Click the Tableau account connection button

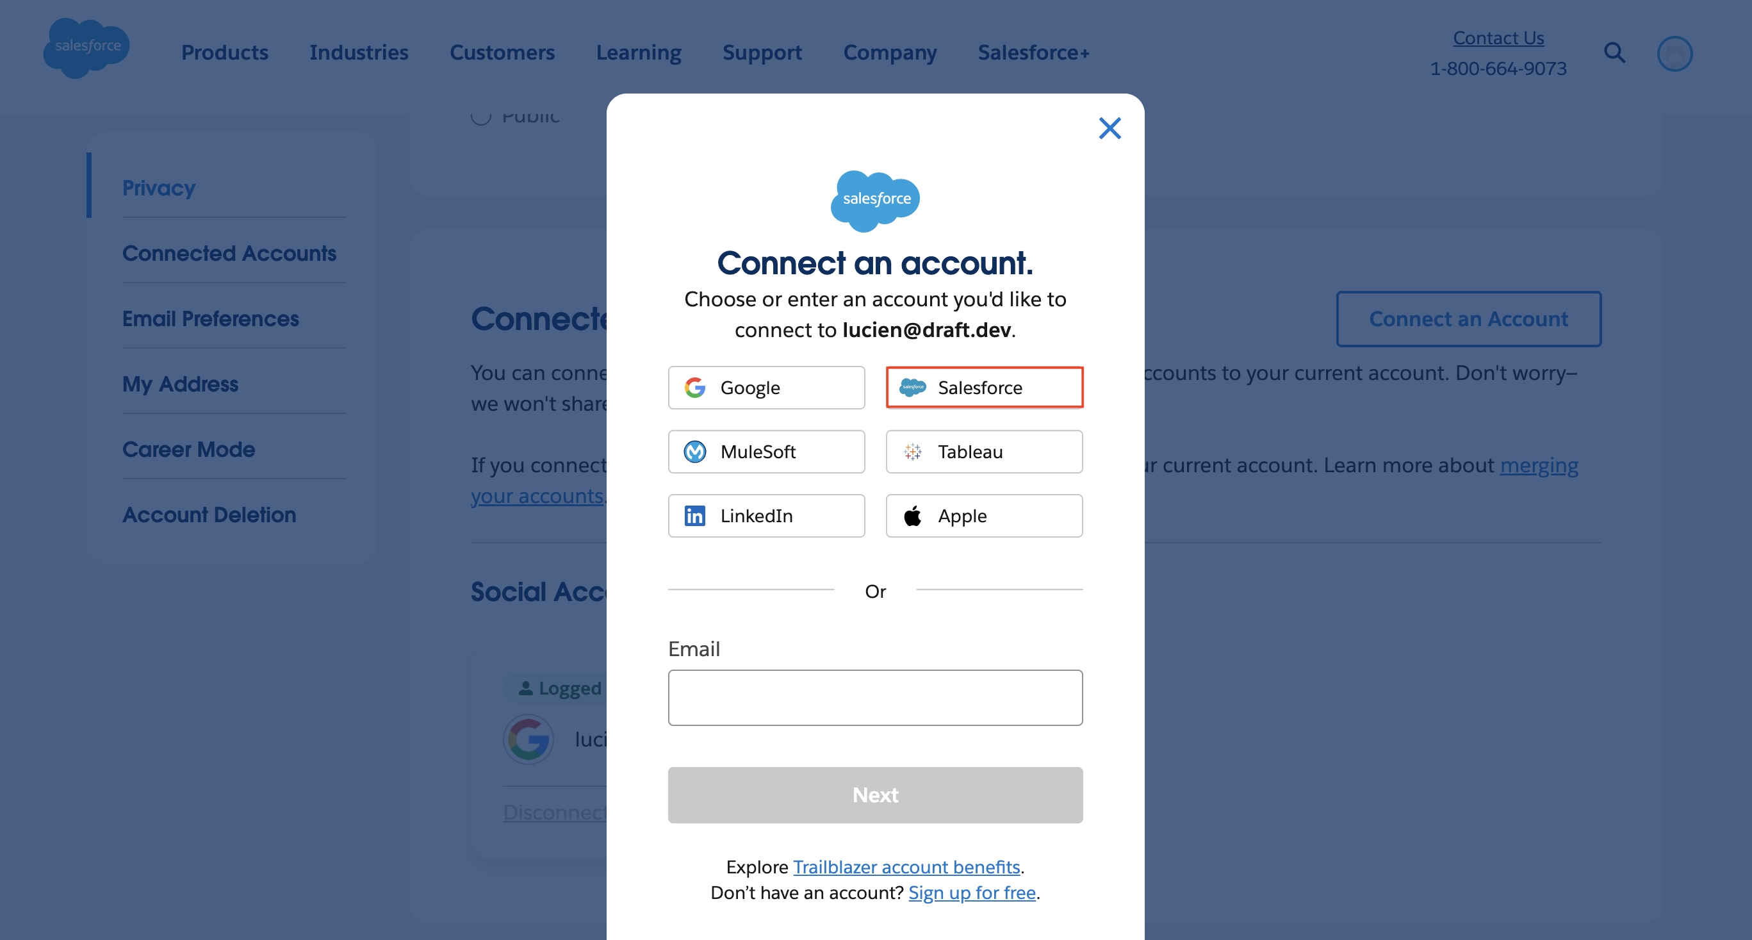pos(984,451)
